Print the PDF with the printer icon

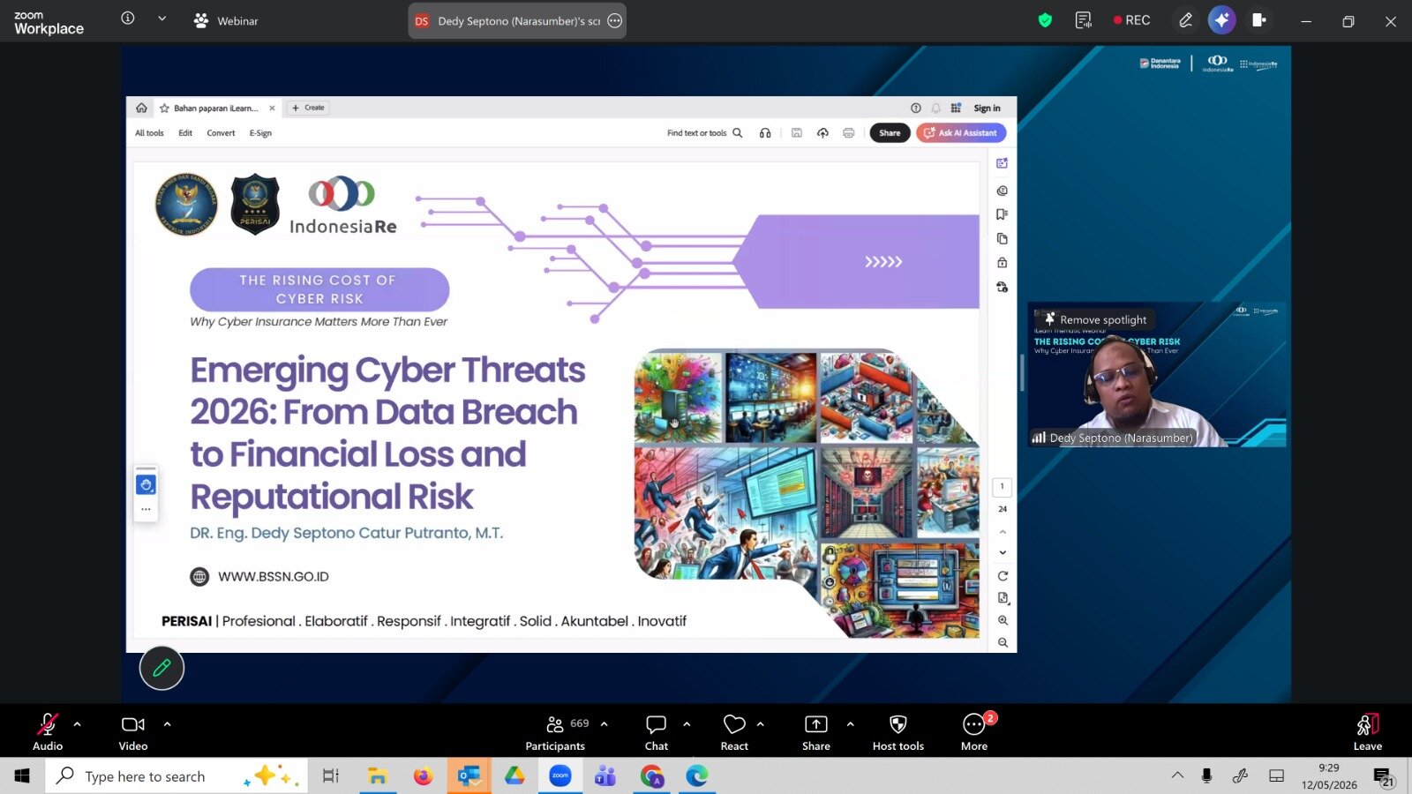coord(849,133)
